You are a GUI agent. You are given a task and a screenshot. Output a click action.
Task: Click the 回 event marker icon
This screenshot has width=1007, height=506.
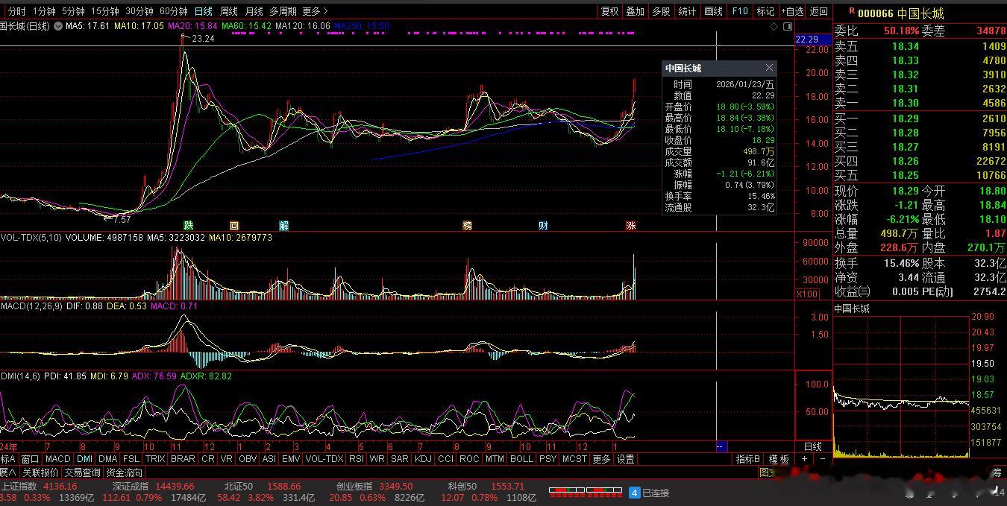(234, 225)
